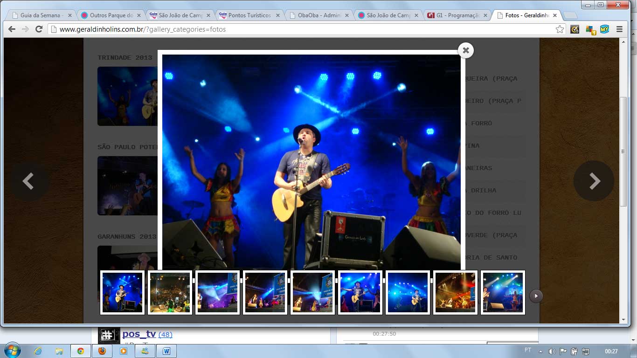Open the São Paulo Potengi gallery thumbnail
Image resolution: width=637 pixels, height=358 pixels.
coord(127,186)
